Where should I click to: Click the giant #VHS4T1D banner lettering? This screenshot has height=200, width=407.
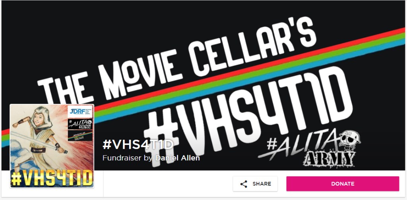tap(248, 114)
